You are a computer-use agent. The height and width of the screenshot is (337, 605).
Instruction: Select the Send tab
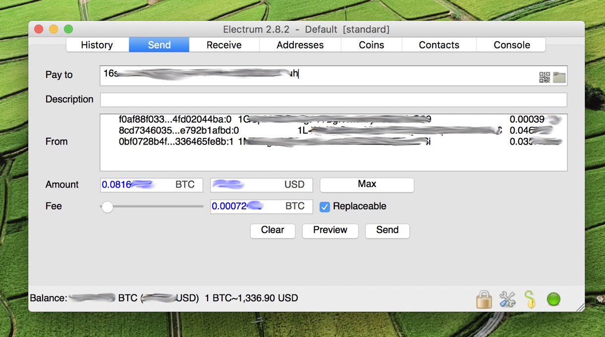[159, 45]
